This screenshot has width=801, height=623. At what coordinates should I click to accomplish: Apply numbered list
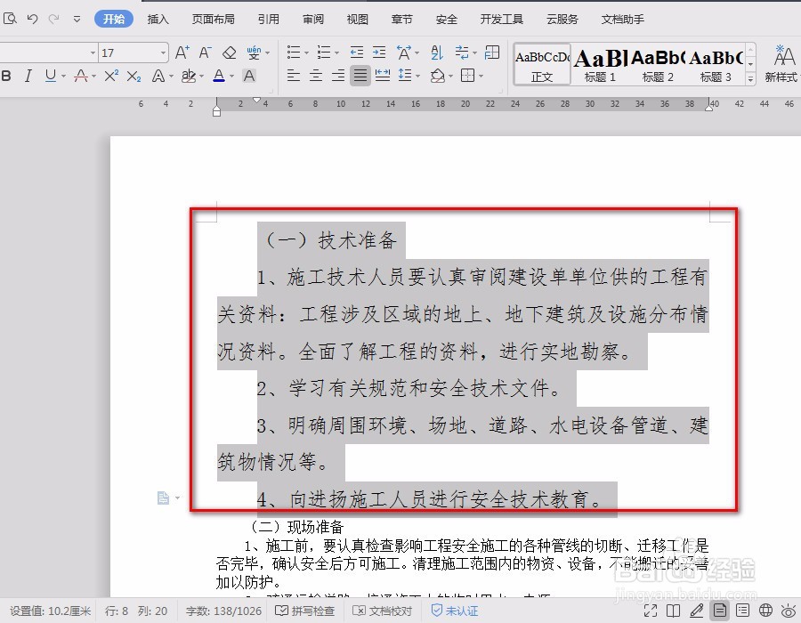point(324,53)
